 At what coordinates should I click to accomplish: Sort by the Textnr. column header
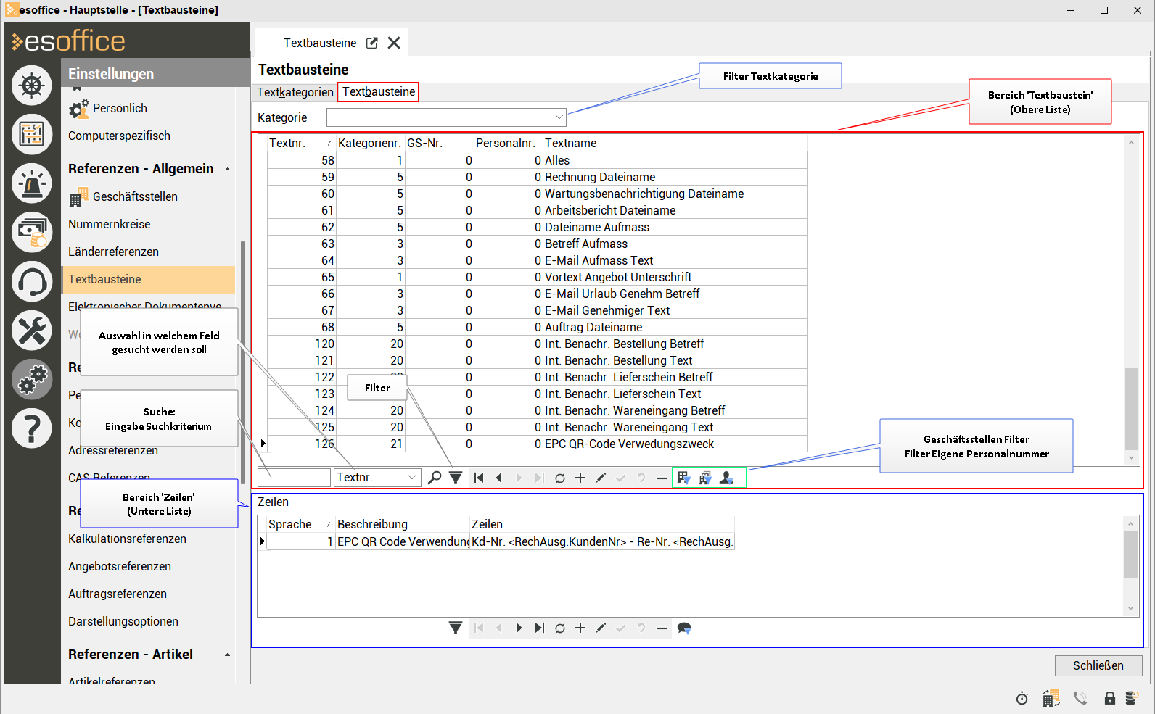[302, 143]
